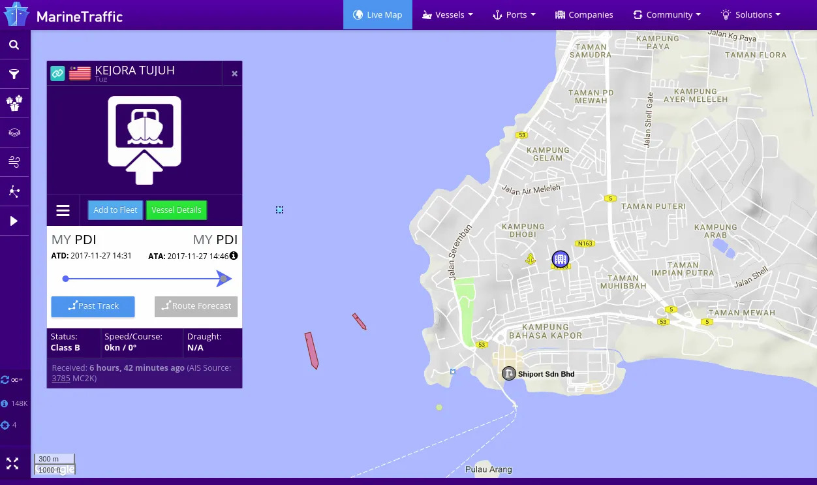The image size is (817, 485).
Task: Click the teal link icon beside KEJORA TUJUH
Action: click(x=57, y=73)
